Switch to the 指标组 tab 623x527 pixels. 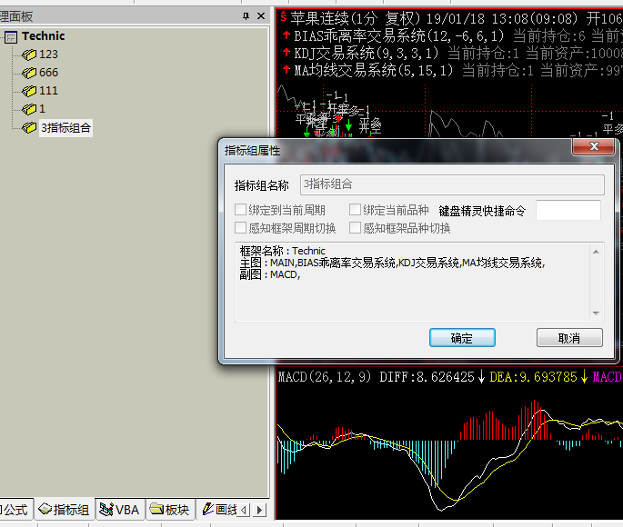(x=65, y=510)
